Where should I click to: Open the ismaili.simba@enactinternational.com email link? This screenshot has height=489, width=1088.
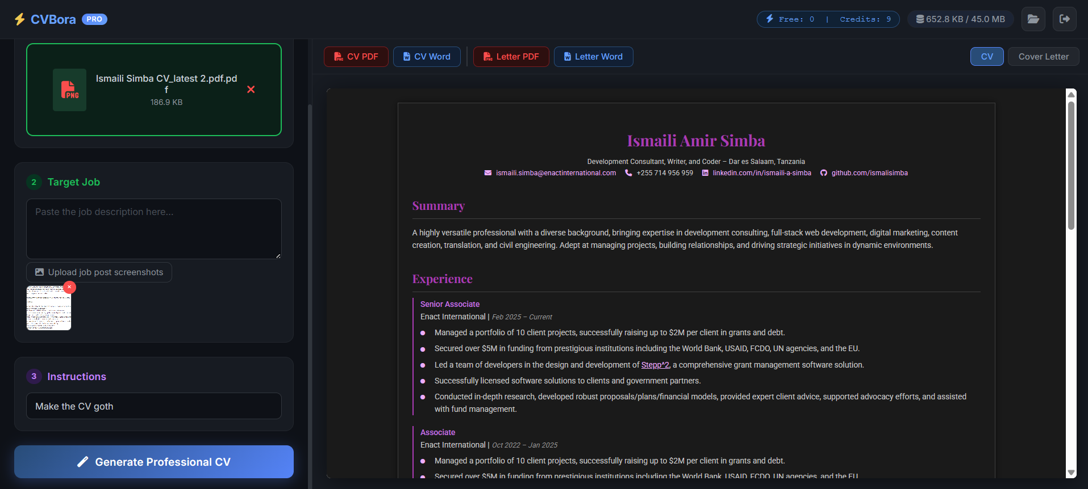556,173
